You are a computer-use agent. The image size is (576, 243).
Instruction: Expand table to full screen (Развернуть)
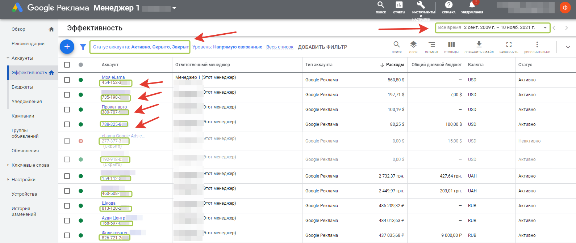pos(509,44)
